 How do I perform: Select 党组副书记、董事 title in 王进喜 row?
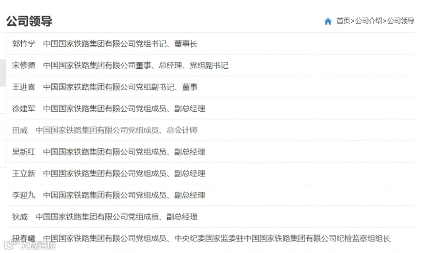pos(167,87)
